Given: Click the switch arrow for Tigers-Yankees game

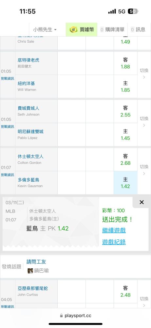Looking at the screenshot, I should click(x=144, y=74).
